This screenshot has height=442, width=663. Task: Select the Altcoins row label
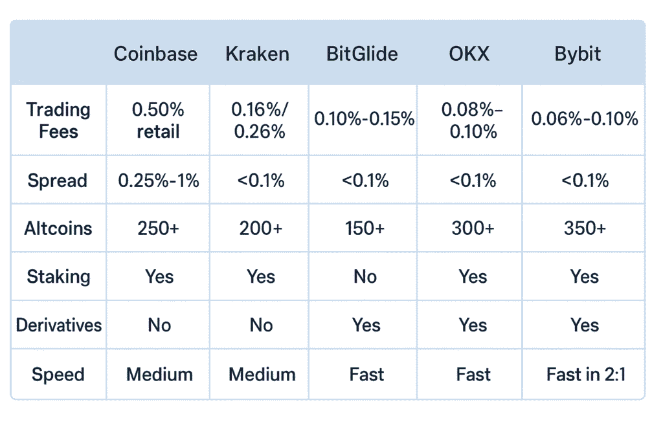point(58,228)
